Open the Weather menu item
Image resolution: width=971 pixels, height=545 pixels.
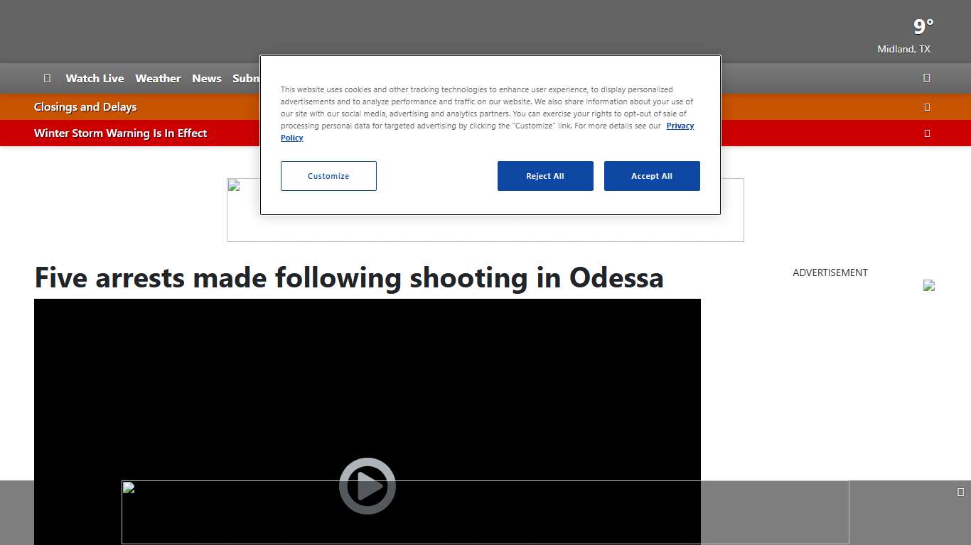tap(158, 78)
